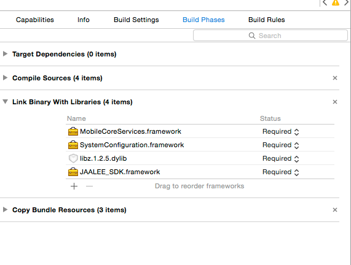
Task: Click the Search field
Action: pyautogui.click(x=270, y=36)
